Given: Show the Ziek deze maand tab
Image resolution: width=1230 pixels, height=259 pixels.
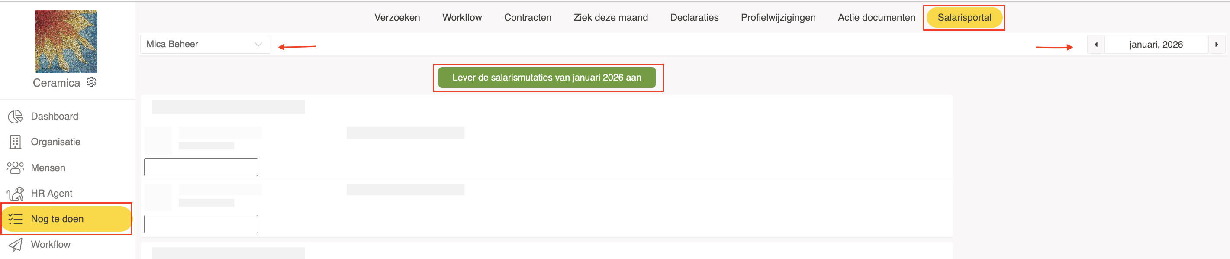Looking at the screenshot, I should point(610,18).
